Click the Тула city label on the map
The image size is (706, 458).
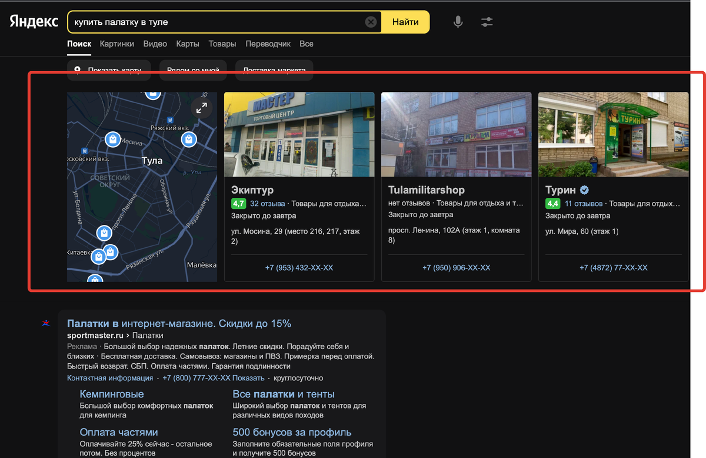click(x=152, y=160)
